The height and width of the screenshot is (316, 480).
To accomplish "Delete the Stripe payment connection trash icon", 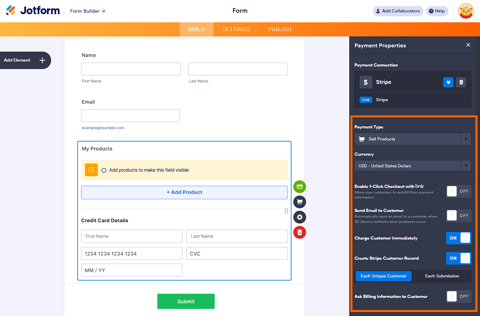I will coord(461,82).
